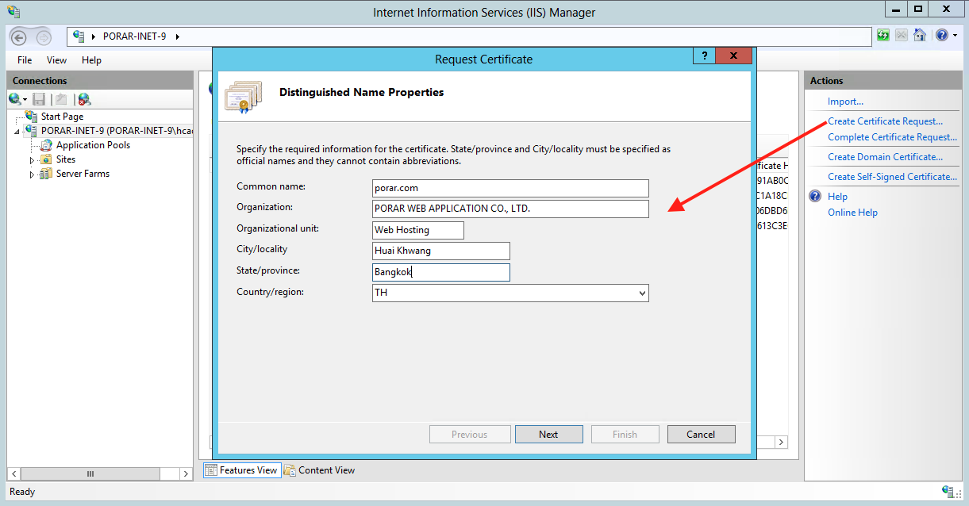This screenshot has height=506, width=969.
Task: Click the Delete Connection icon in Connections toolbar
Action: click(84, 99)
